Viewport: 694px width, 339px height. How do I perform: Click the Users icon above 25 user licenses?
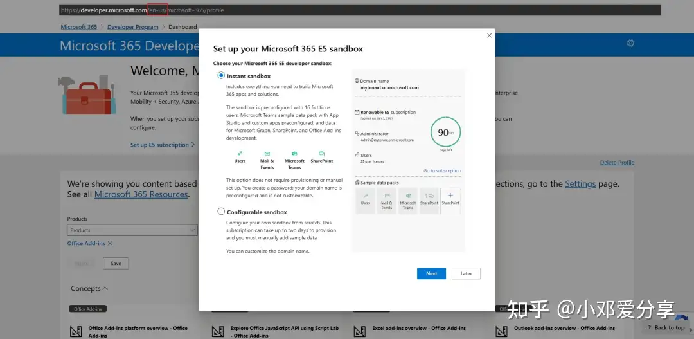[x=357, y=155]
